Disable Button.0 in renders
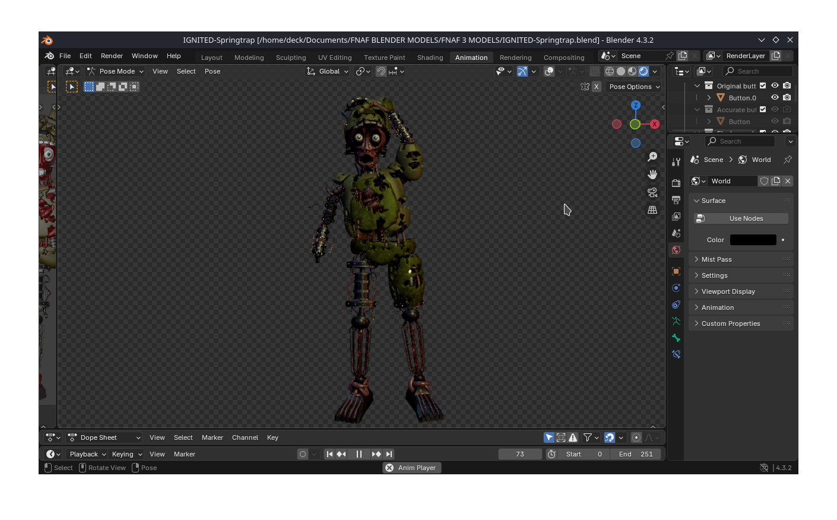The width and height of the screenshot is (837, 520). point(787,97)
